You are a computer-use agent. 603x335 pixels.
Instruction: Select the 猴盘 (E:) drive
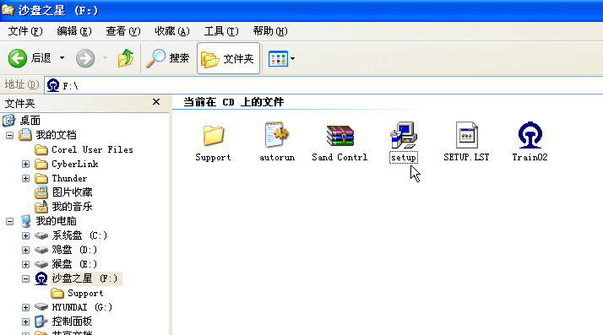click(74, 264)
